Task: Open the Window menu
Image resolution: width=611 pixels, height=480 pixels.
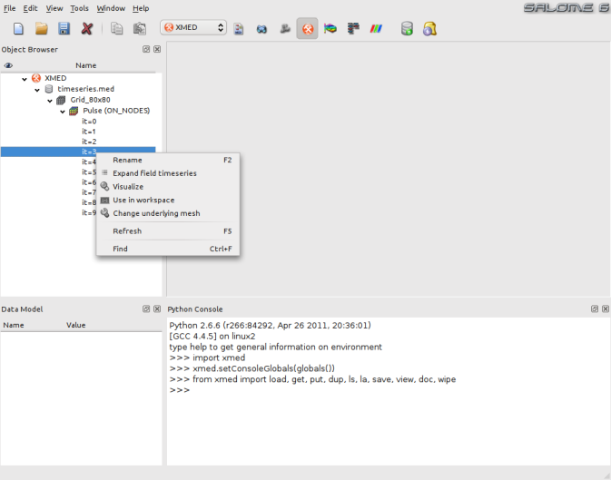Action: [111, 8]
